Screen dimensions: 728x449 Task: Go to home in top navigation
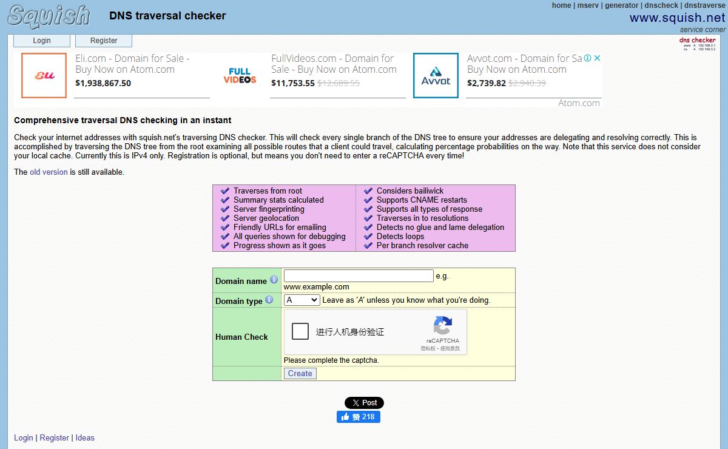pyautogui.click(x=561, y=5)
